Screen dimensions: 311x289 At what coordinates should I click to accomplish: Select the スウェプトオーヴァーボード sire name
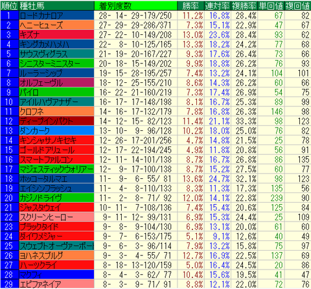coord(56,246)
